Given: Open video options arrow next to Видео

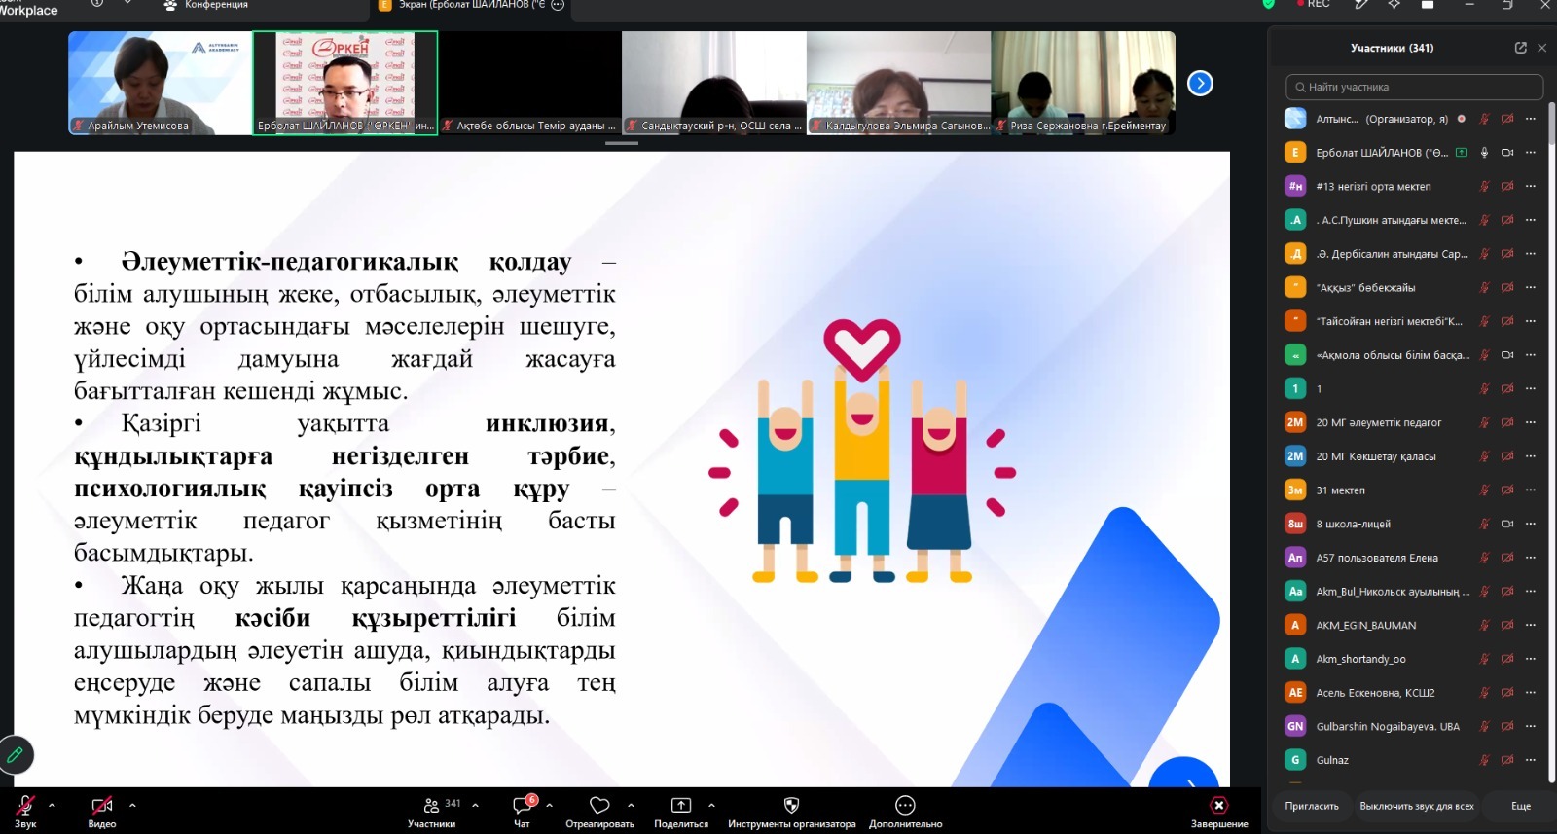Looking at the screenshot, I should pyautogui.click(x=132, y=805).
